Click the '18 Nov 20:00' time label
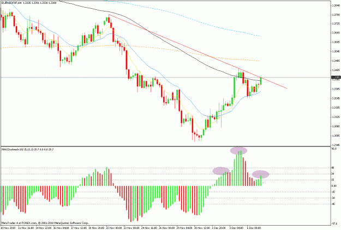Screen dimensions: 341x230 [x=97, y=228]
